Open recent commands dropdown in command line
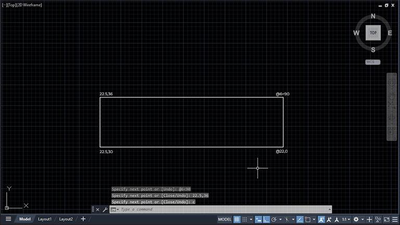Image resolution: width=400 pixels, height=225 pixels. pos(115,210)
